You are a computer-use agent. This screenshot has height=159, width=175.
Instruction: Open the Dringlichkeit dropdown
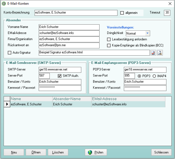pyautogui.click(x=148, y=33)
